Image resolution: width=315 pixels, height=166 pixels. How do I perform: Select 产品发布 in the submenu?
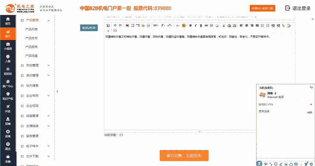click(x=31, y=38)
